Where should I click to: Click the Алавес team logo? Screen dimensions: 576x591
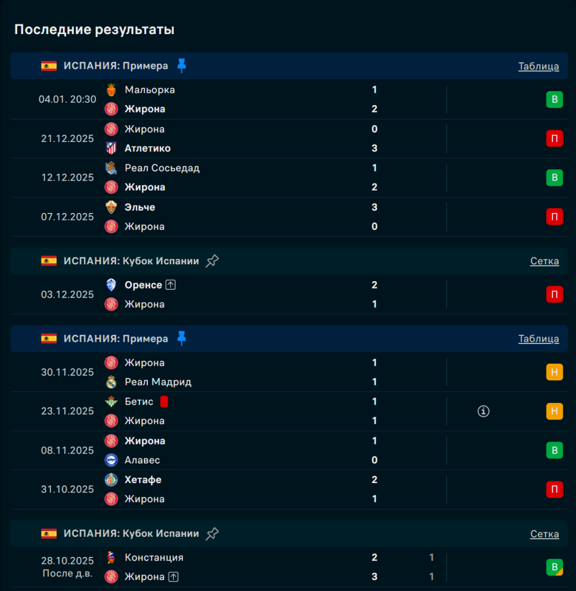click(x=111, y=460)
